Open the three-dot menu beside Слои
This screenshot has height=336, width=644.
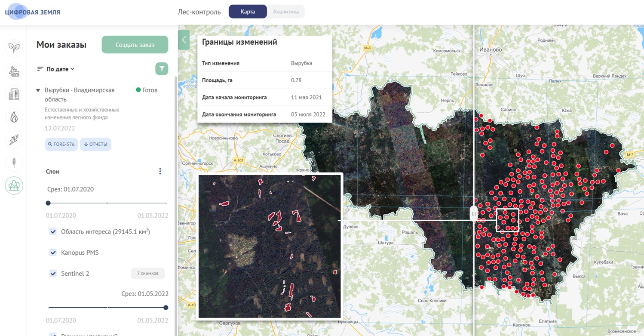pos(160,171)
